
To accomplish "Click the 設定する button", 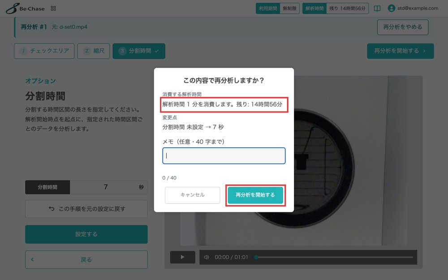I will (x=86, y=234).
